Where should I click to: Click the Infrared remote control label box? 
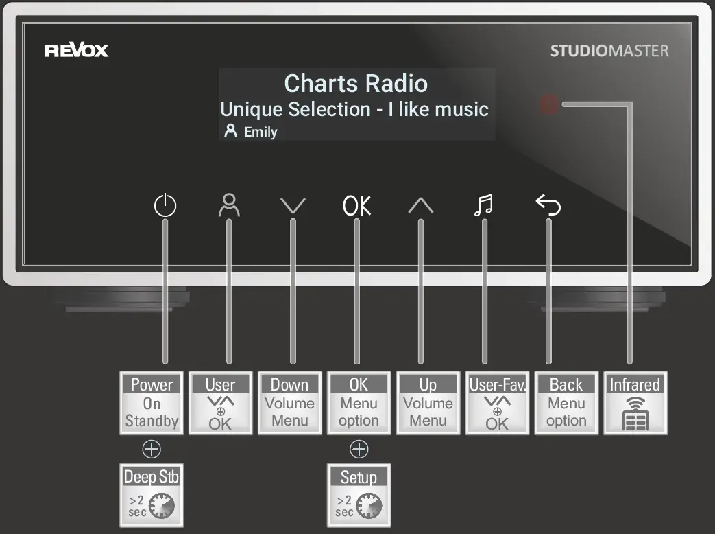pos(635,403)
